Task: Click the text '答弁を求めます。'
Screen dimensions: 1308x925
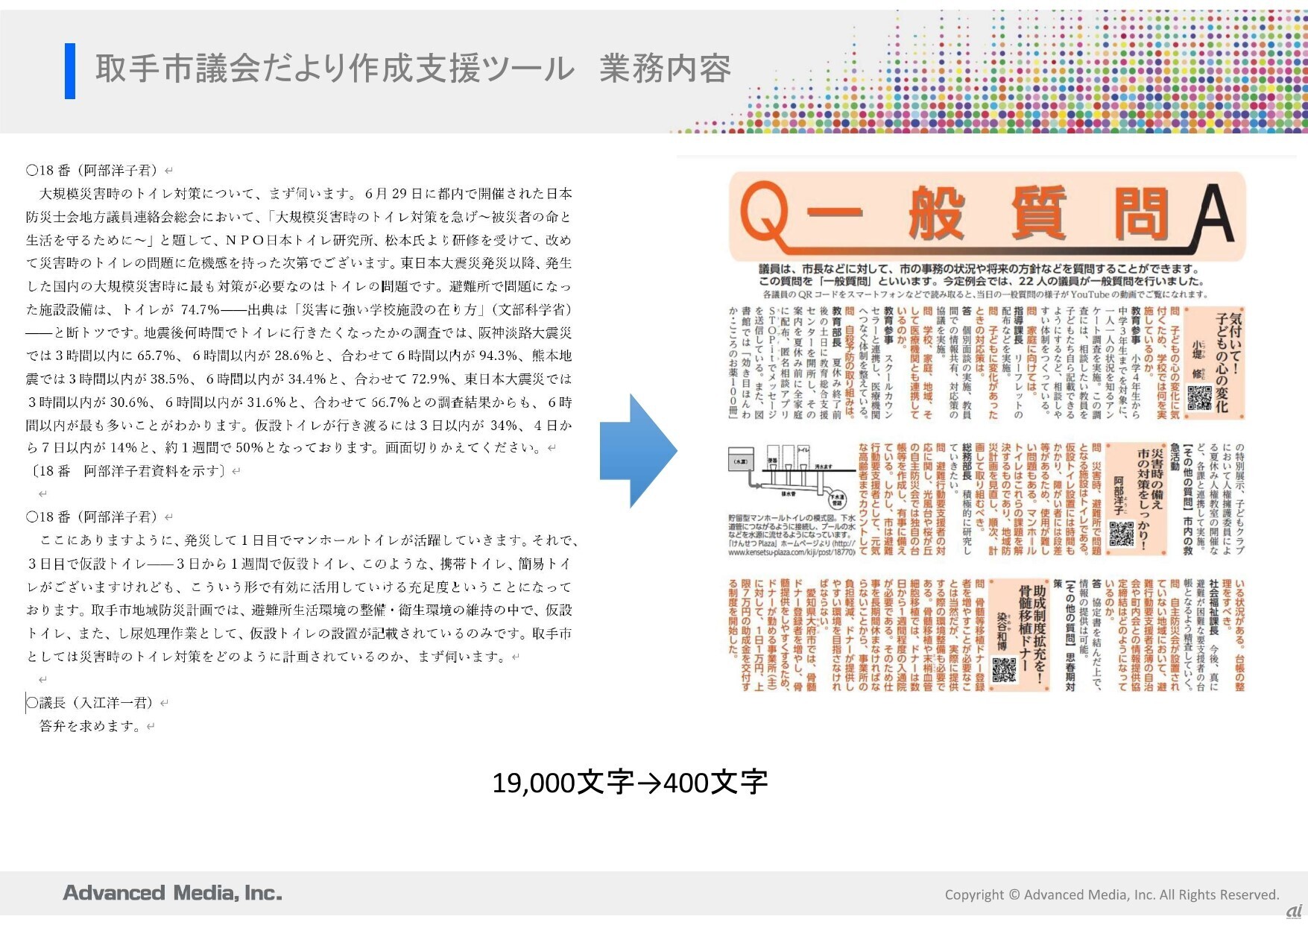Action: click(x=90, y=725)
